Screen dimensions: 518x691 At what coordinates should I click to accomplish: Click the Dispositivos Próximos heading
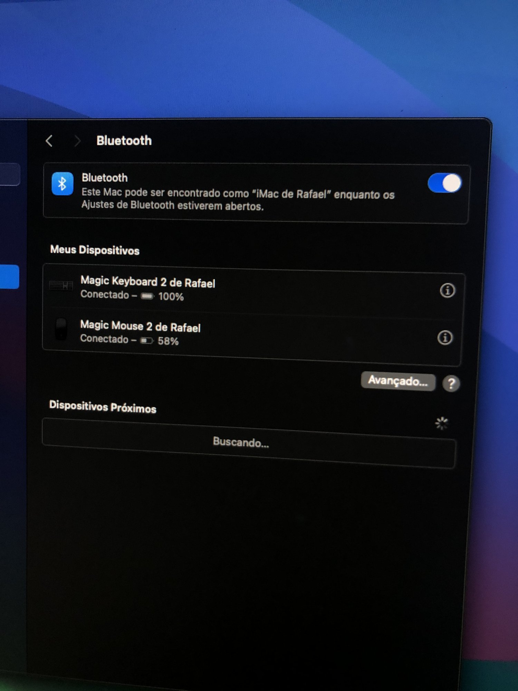pos(103,407)
